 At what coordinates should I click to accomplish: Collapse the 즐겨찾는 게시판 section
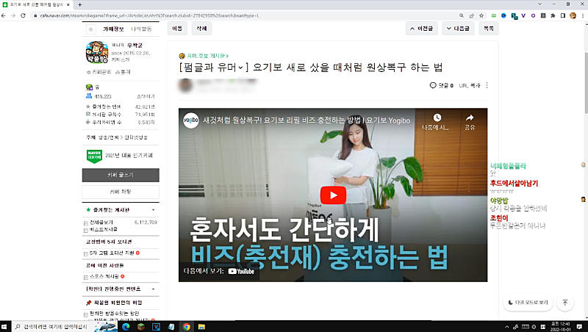[154, 210]
